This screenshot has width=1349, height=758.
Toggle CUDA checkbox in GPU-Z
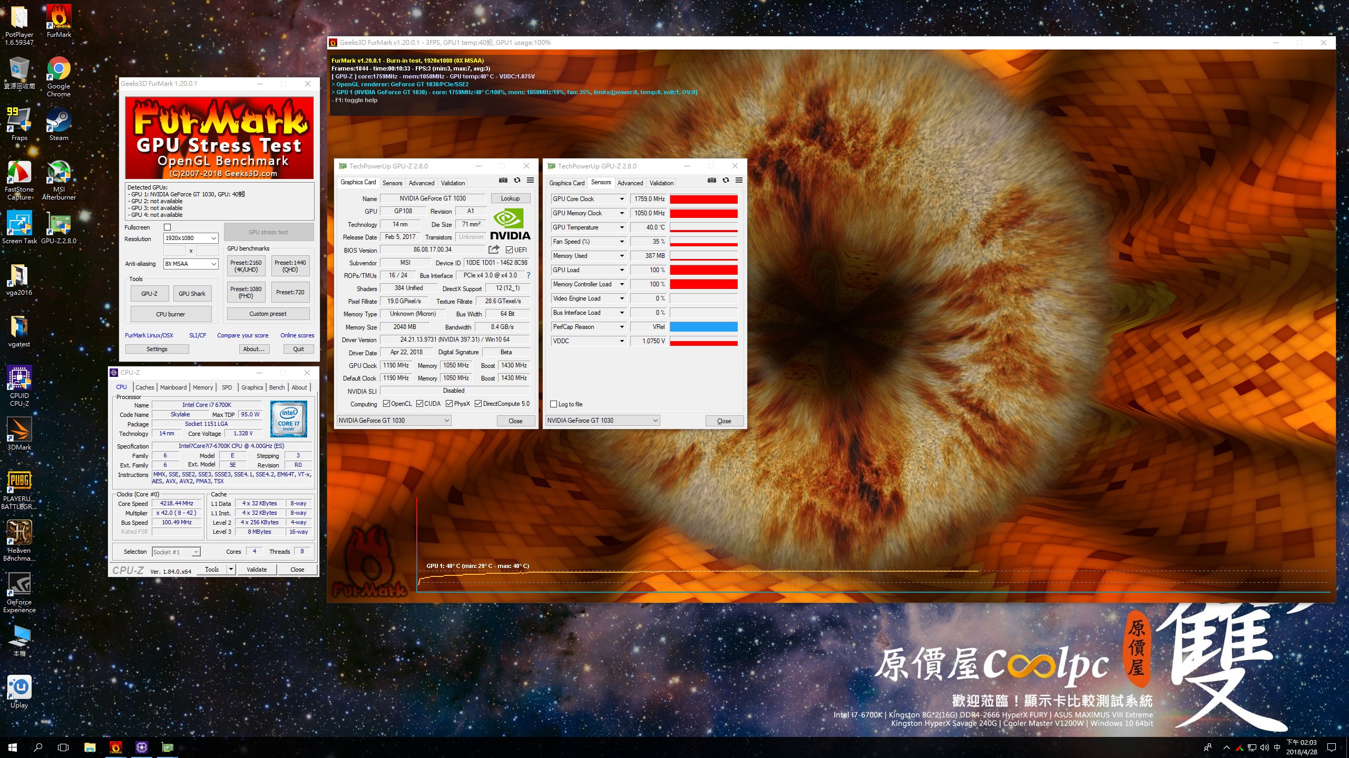click(419, 404)
